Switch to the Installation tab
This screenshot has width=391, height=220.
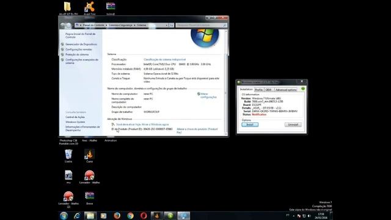coord(246,89)
